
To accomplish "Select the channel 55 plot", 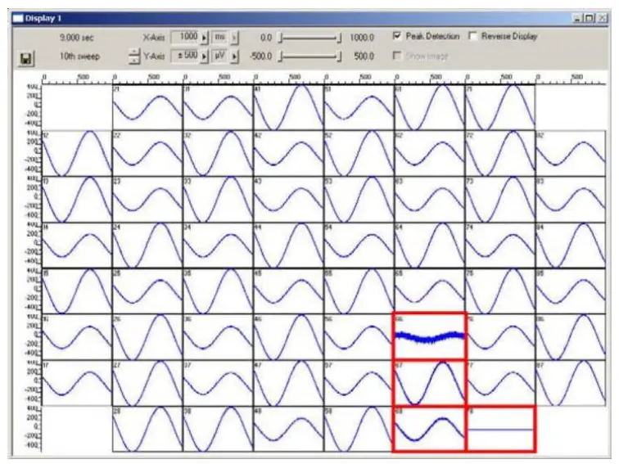I will pos(359,291).
